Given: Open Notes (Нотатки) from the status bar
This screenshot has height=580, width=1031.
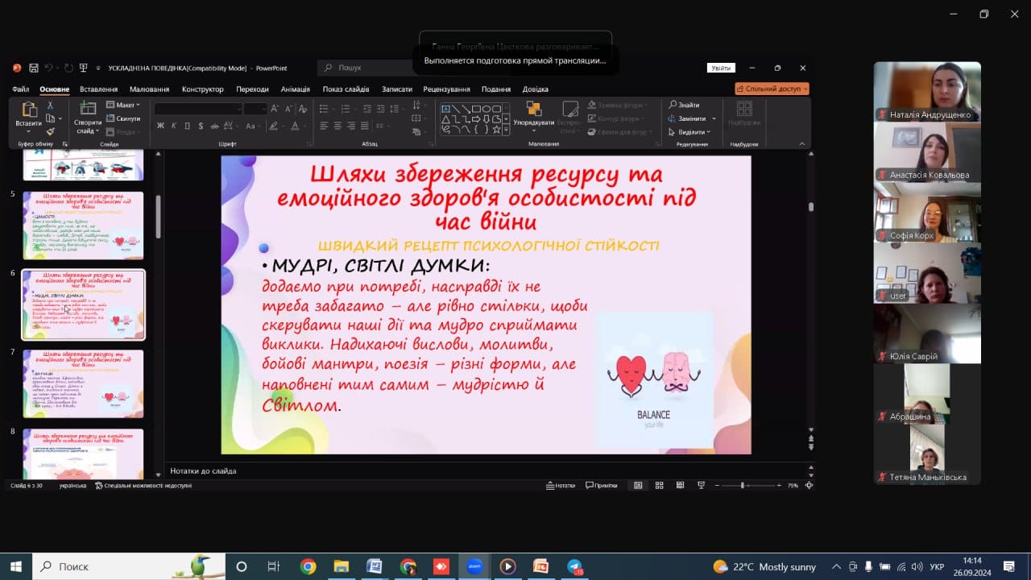Looking at the screenshot, I should [x=561, y=486].
